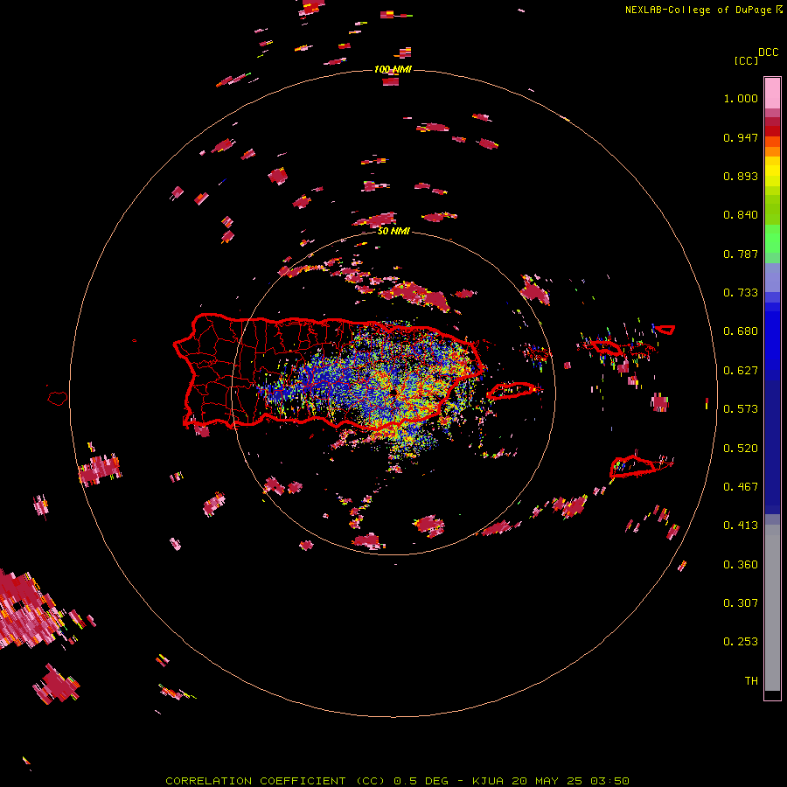Click the 100 NMI range ring label
The height and width of the screenshot is (787, 787).
(393, 69)
